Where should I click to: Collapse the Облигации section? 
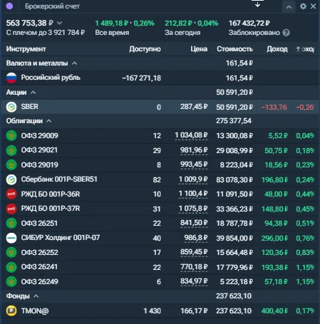(49, 121)
